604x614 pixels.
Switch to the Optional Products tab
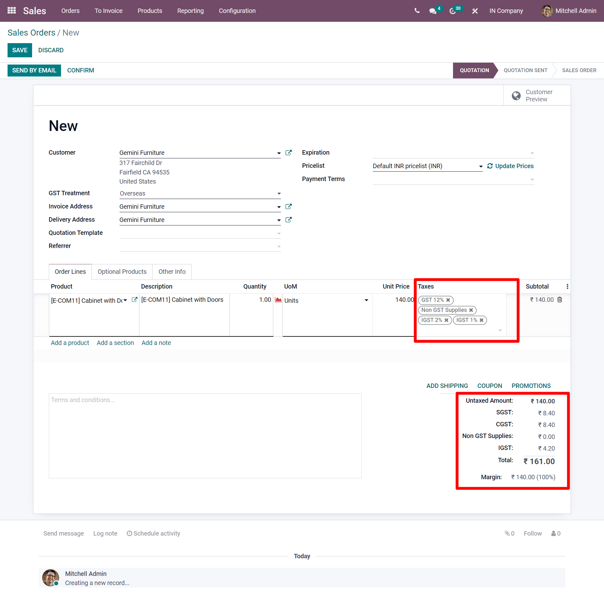[122, 271]
